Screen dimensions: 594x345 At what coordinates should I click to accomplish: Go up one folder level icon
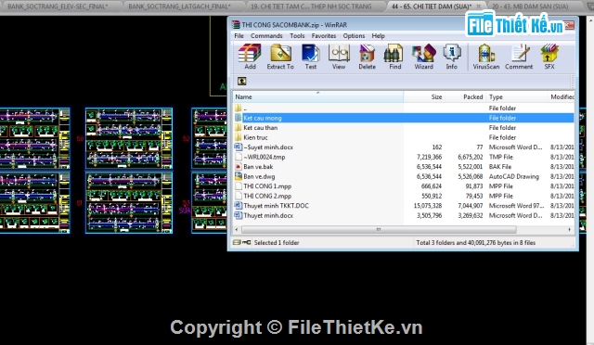(241, 81)
